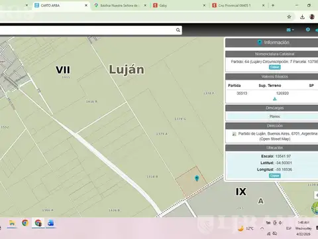This screenshot has height=239, width=318.
Task: Click the partida number 35513
Action: tap(242, 94)
